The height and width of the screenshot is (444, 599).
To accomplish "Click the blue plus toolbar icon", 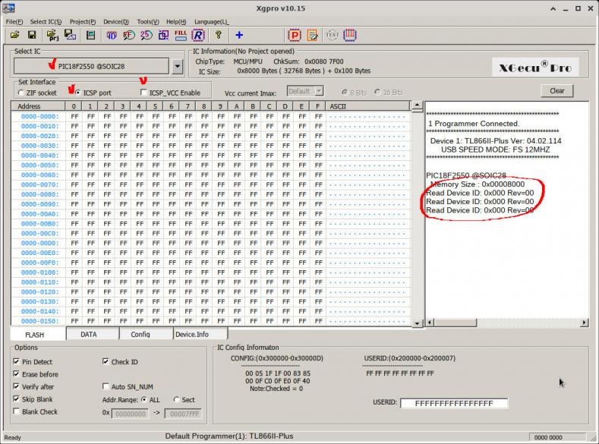I will click(x=239, y=35).
